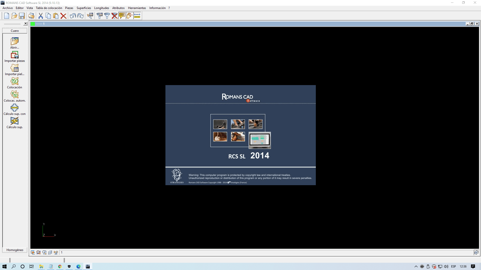Show hidden system tray icons
The height and width of the screenshot is (270, 481).
click(416, 266)
